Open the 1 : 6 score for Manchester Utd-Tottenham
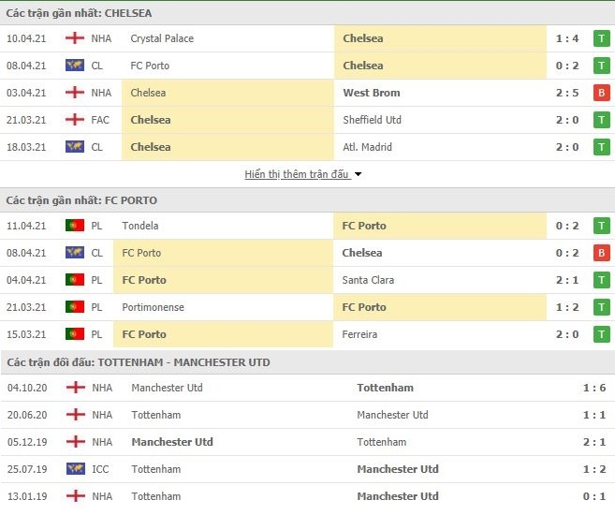The image size is (615, 515). coord(594,388)
